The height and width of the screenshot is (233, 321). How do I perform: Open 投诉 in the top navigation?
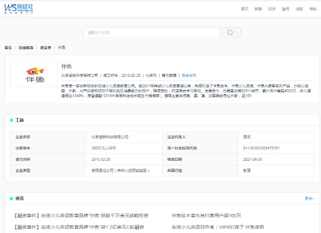(272, 9)
